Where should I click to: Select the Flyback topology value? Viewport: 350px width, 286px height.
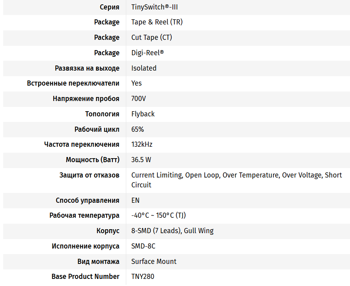tap(143, 114)
